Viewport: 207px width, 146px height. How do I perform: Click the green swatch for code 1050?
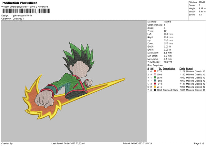pyautogui.click(x=156, y=77)
